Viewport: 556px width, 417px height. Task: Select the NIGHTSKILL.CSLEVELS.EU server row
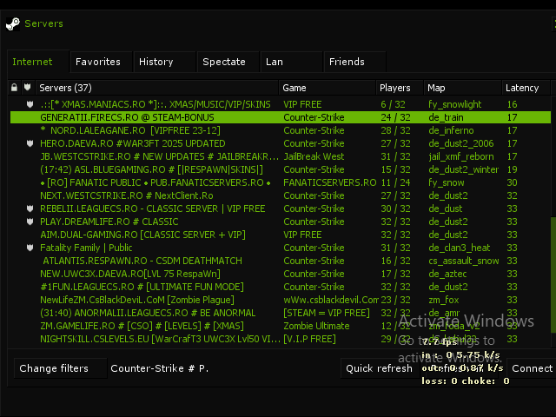point(280,339)
